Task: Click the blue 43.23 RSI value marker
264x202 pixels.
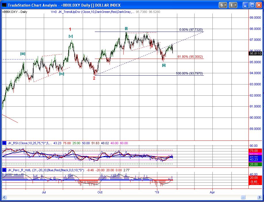Action: tap(255, 159)
